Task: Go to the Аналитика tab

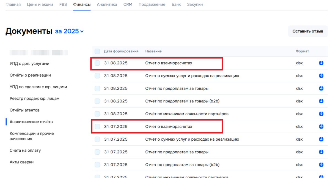Action: click(x=107, y=4)
